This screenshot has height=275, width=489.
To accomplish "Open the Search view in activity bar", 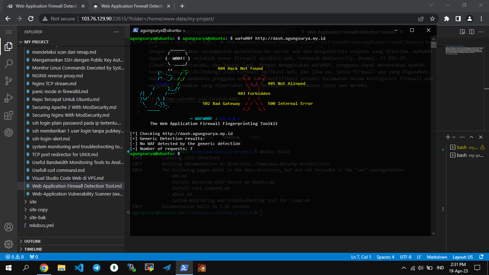I will pos(9,64).
